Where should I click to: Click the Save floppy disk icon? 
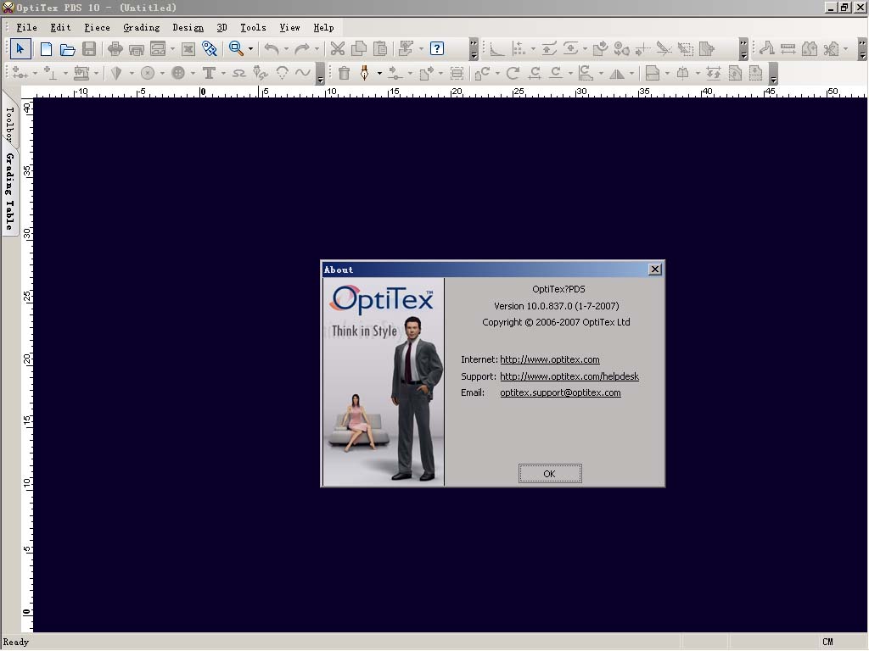coord(89,48)
